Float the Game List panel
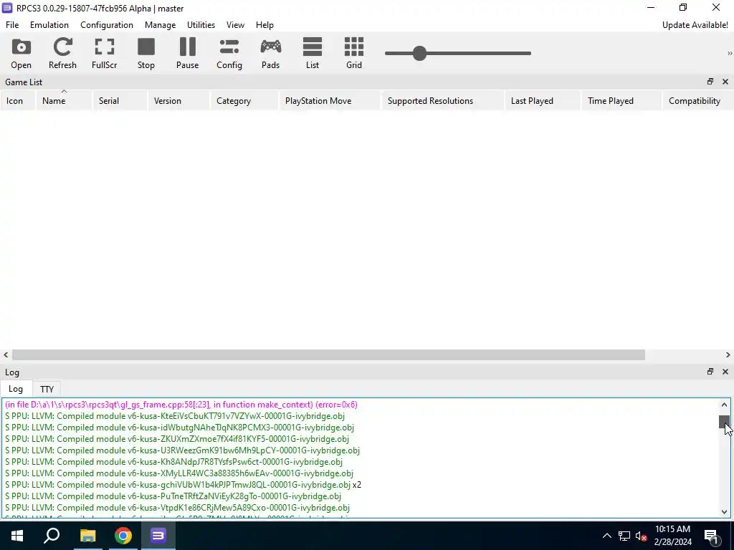 710,82
